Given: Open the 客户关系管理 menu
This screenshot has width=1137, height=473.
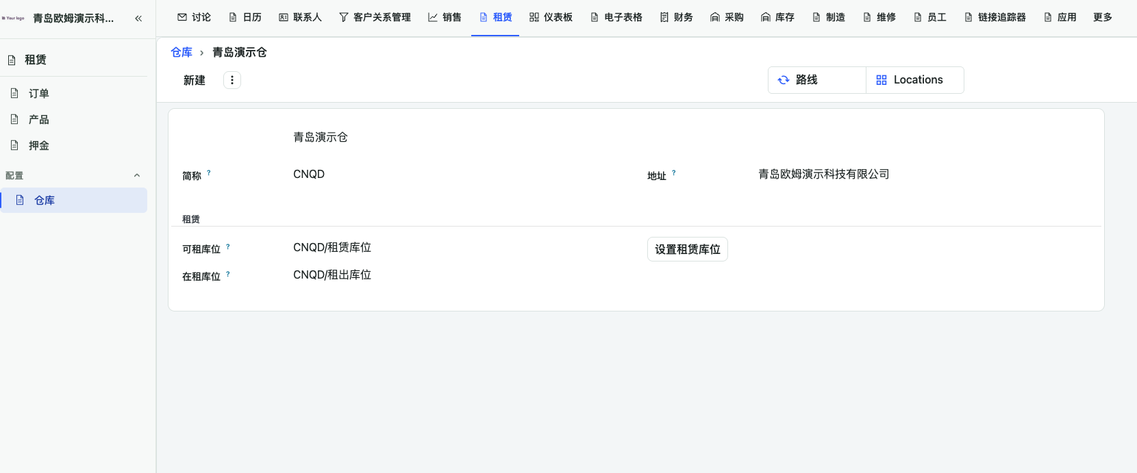Looking at the screenshot, I should point(375,17).
